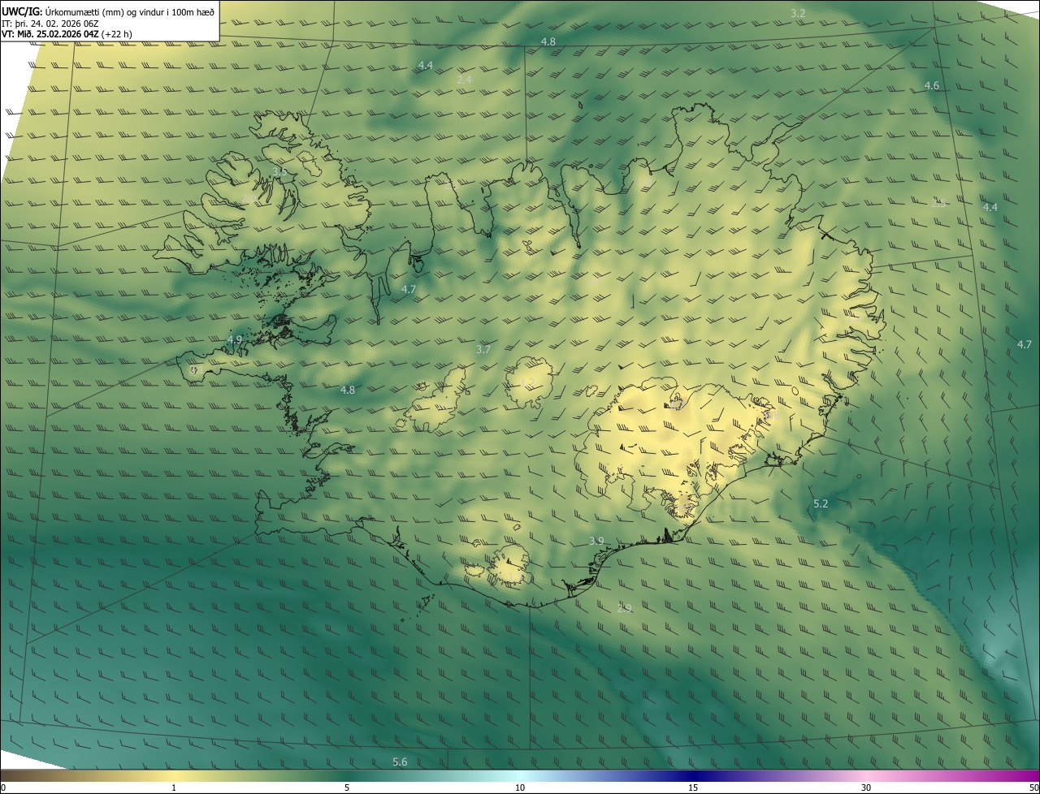
Task: Click the '50' tick label on the color scale
Action: pyautogui.click(x=1033, y=788)
